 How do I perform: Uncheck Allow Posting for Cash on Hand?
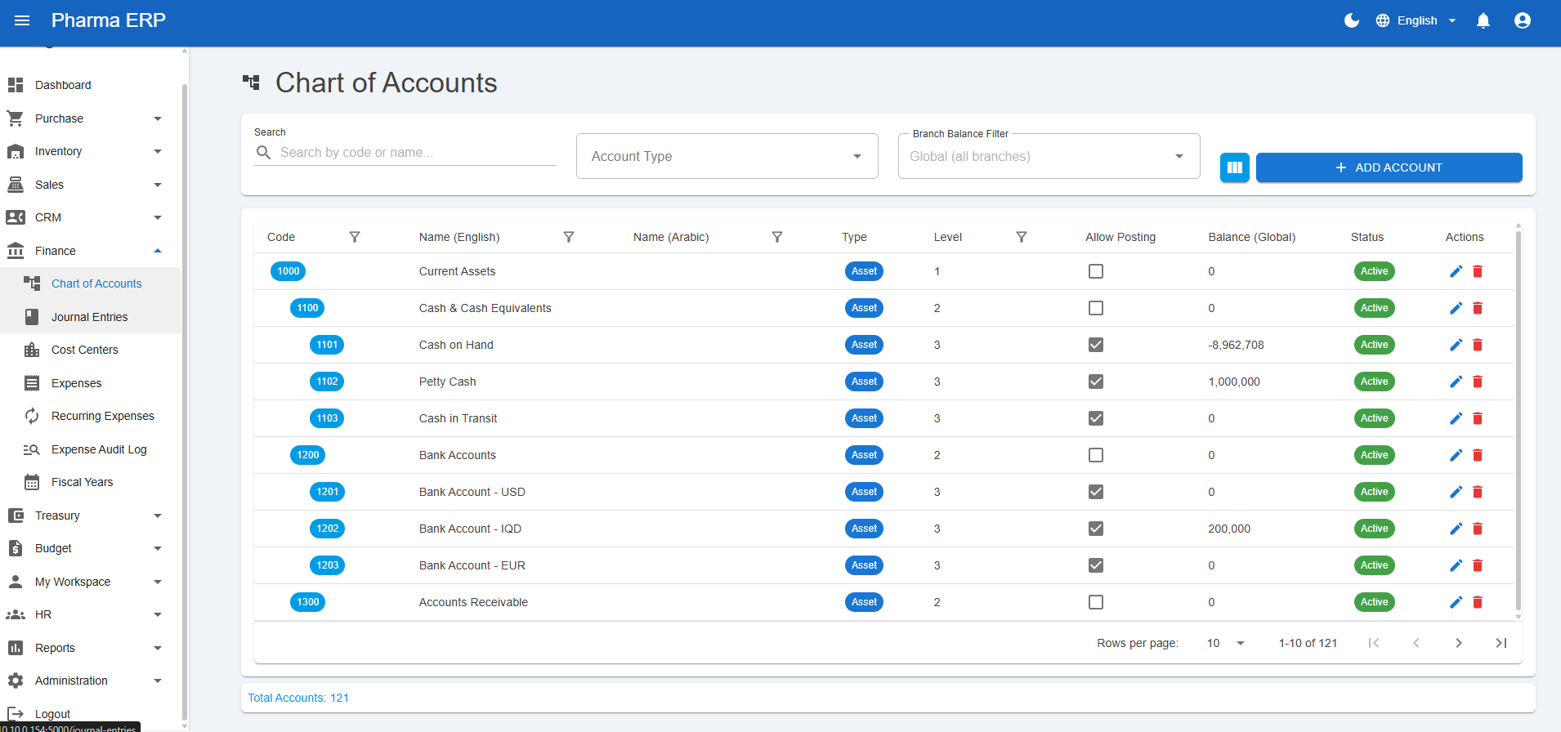(x=1096, y=345)
